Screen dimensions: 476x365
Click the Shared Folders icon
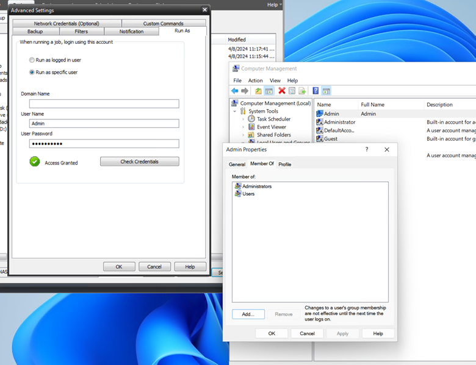251,135
